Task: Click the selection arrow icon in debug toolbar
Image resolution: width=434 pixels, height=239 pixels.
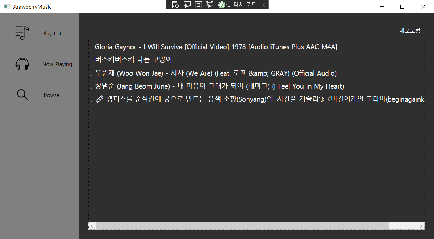Action: (187, 5)
